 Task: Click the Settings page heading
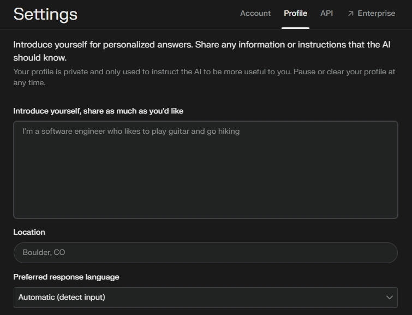click(45, 14)
